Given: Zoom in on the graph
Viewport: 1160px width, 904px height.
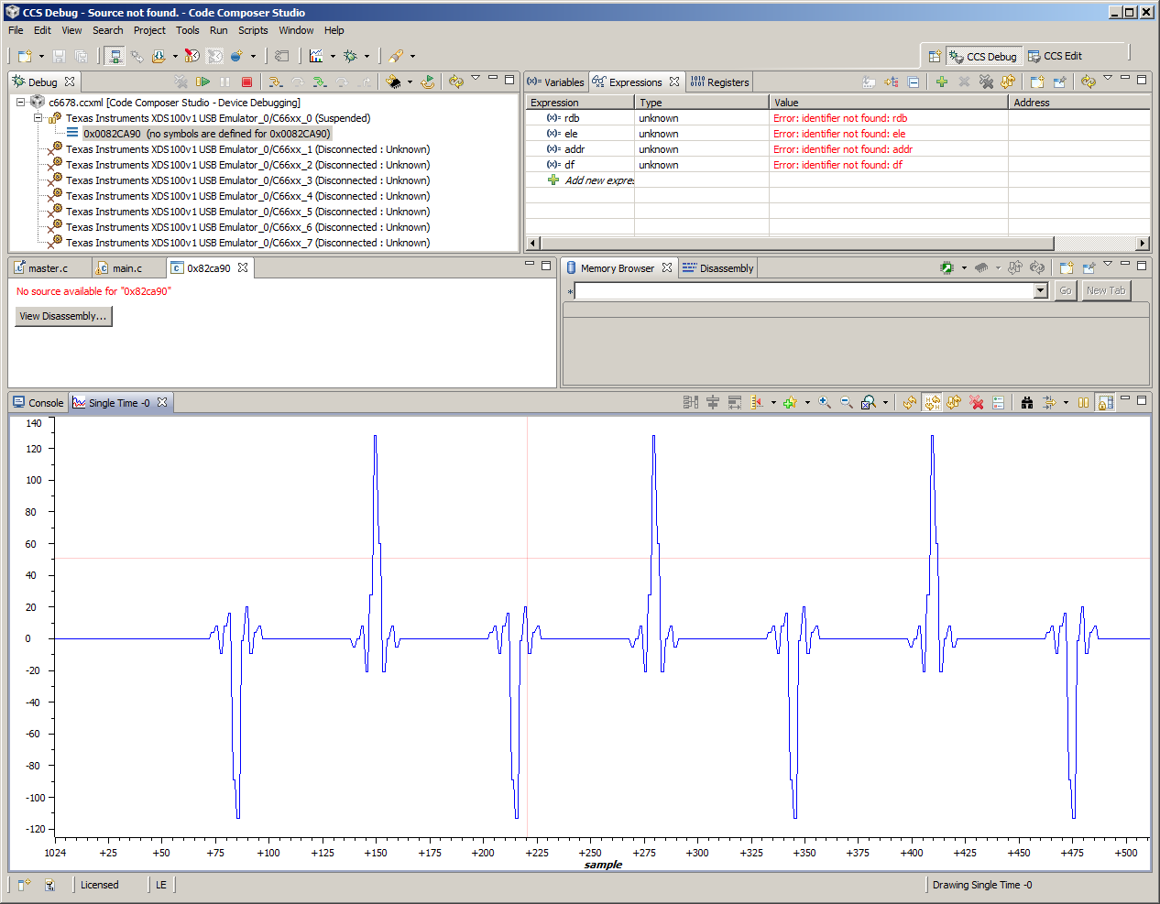Looking at the screenshot, I should pyautogui.click(x=825, y=403).
